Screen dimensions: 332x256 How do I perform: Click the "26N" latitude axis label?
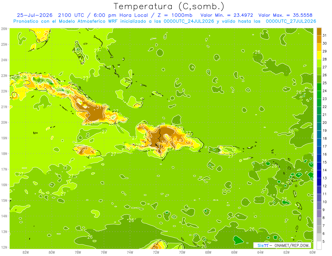[4, 29]
